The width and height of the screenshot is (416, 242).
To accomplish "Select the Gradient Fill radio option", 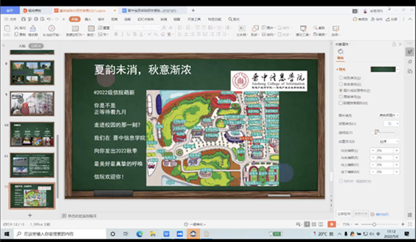I will (x=341, y=84).
